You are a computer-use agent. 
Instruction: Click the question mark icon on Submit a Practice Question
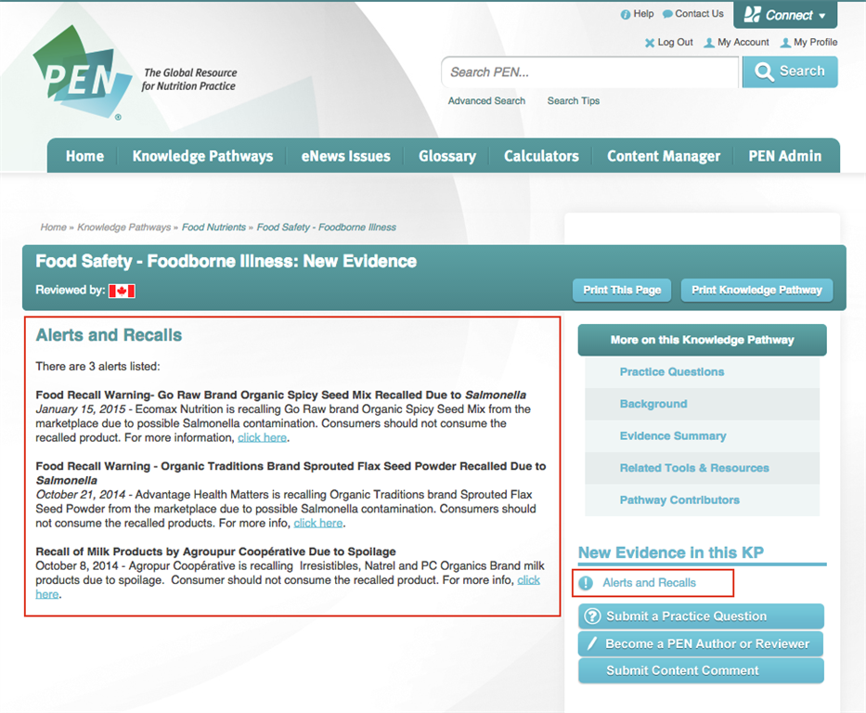pos(592,616)
